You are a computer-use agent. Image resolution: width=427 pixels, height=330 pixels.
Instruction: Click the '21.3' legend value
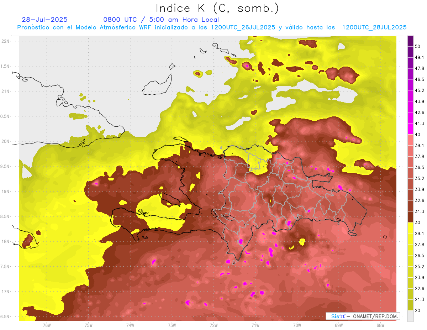pyautogui.click(x=420, y=300)
